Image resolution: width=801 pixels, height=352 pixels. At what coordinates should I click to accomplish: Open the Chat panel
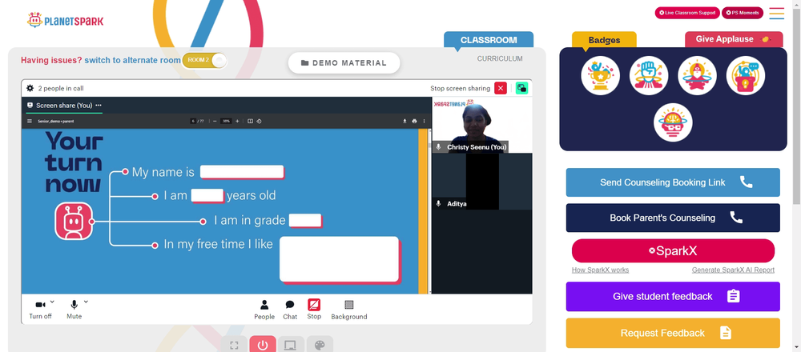tap(290, 310)
